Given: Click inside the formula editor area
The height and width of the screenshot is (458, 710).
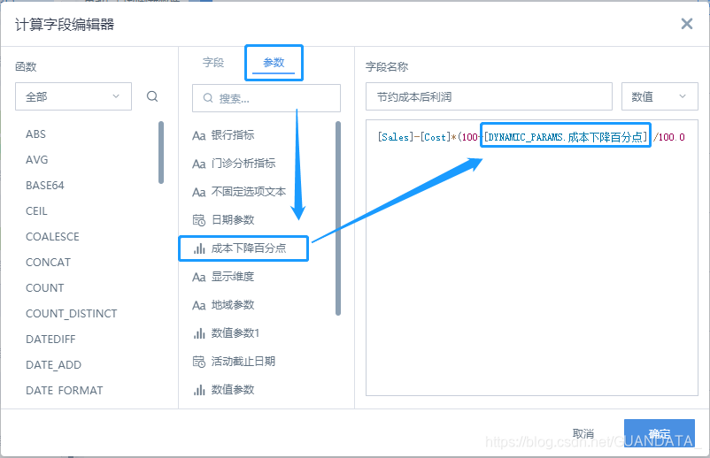Looking at the screenshot, I should click(x=532, y=257).
